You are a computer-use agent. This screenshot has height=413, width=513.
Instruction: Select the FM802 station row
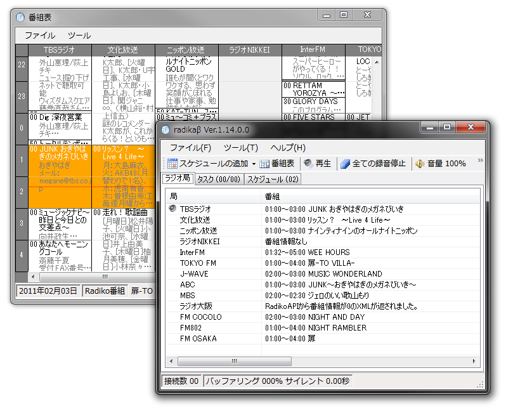323,328
